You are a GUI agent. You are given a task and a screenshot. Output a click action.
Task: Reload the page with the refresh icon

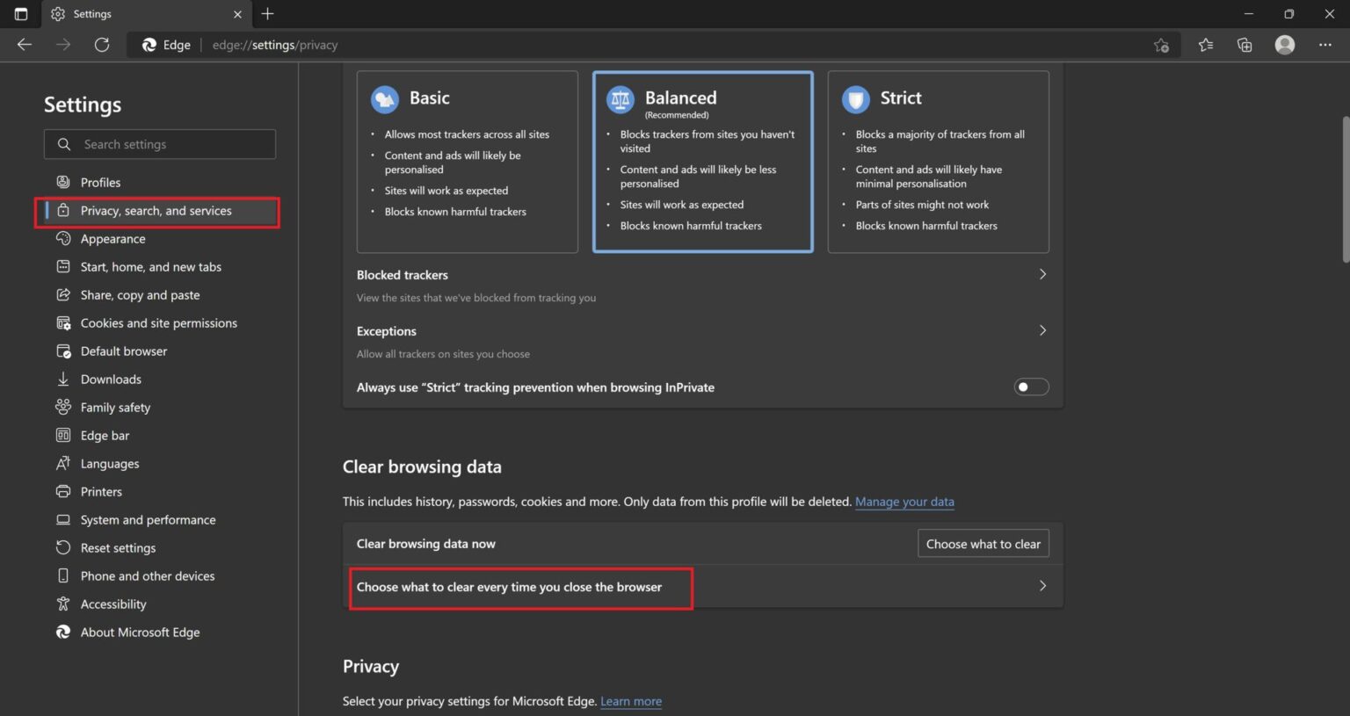102,44
